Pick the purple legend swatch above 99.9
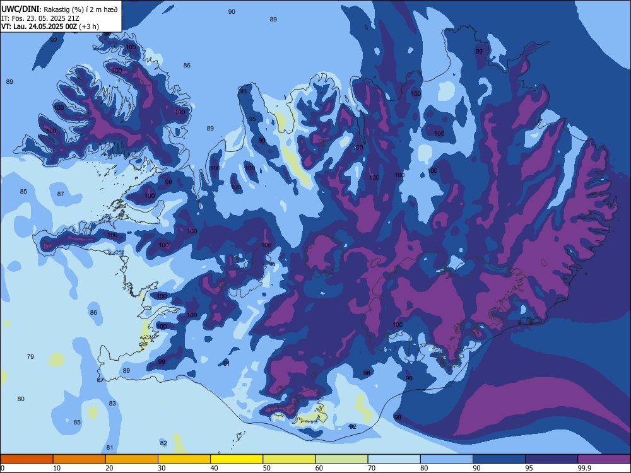 coord(604,459)
